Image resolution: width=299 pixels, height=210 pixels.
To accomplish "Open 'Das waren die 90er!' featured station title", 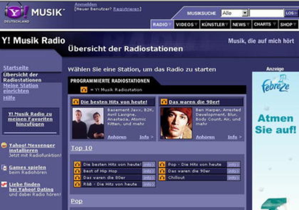I will pyautogui.click(x=194, y=102).
